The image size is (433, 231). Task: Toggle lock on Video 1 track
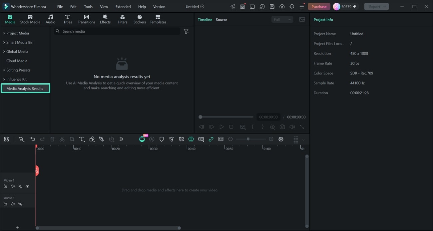5,186
